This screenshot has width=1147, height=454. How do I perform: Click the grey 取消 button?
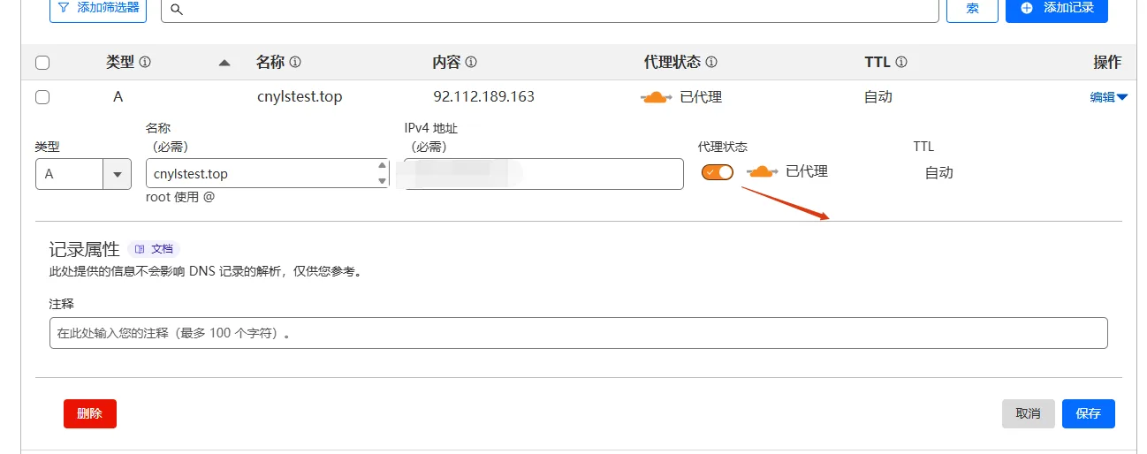pos(1029,413)
